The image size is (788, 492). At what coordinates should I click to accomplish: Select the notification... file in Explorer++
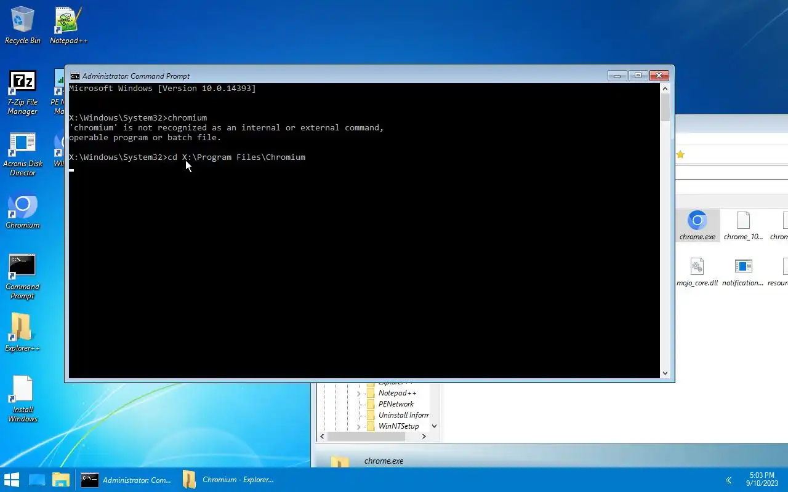pyautogui.click(x=743, y=272)
